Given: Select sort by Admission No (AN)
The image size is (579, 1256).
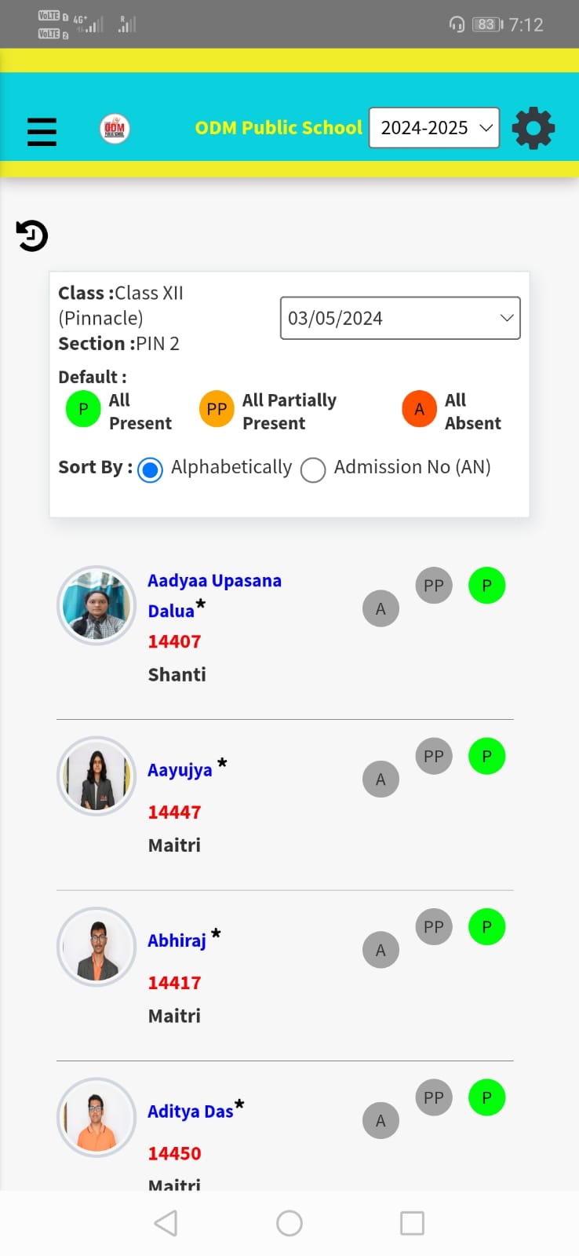Looking at the screenshot, I should point(313,469).
